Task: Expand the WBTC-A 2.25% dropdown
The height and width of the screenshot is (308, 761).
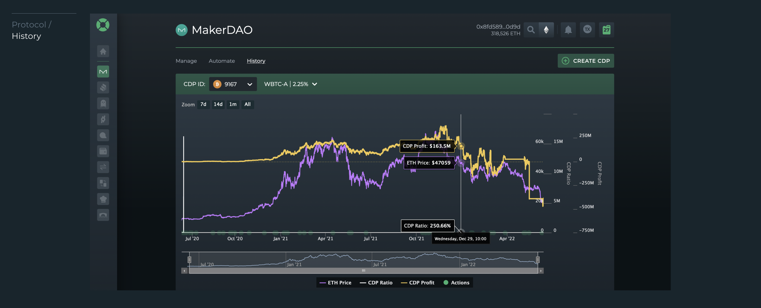Action: pyautogui.click(x=290, y=84)
